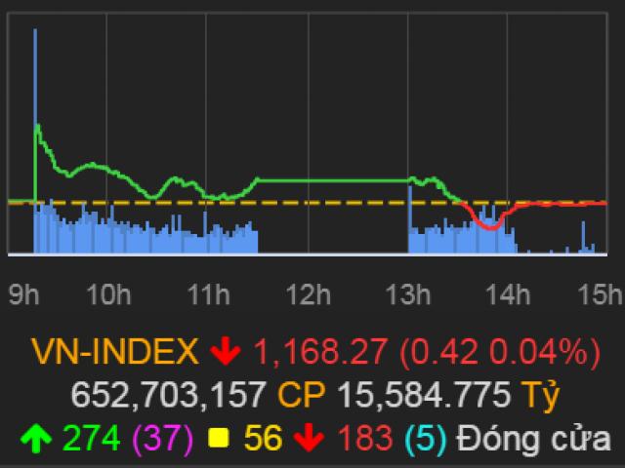This screenshot has width=625, height=468.
Task: Click the yellow square unchanged icon
Action: point(219,438)
